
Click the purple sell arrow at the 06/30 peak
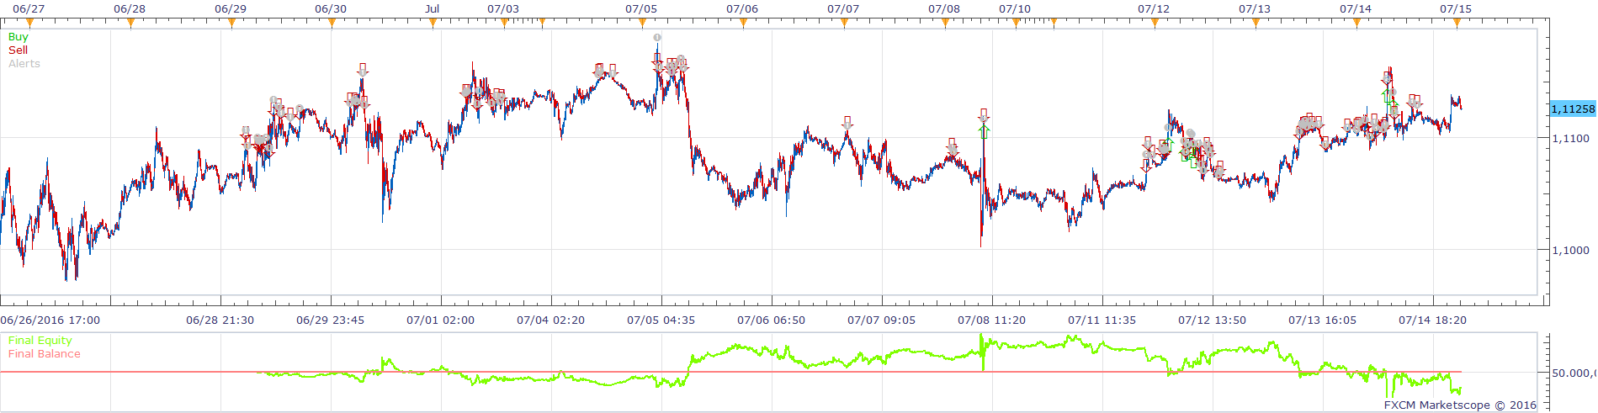click(x=363, y=70)
